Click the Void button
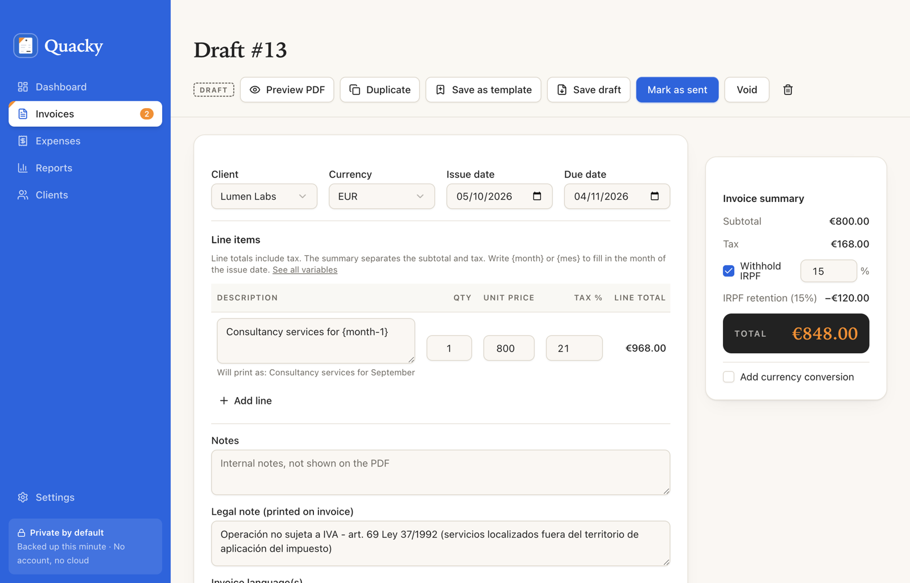The image size is (910, 583). 747,90
